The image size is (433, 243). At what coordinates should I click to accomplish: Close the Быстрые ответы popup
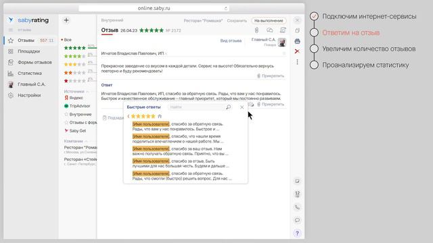242,107
